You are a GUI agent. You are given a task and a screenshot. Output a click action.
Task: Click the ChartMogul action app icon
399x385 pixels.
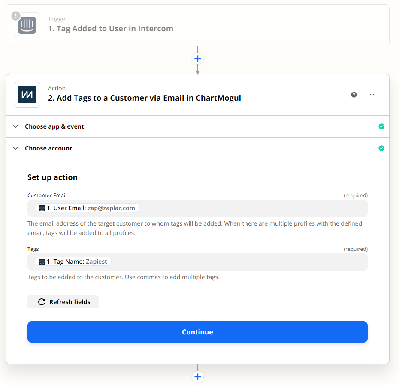(x=27, y=95)
